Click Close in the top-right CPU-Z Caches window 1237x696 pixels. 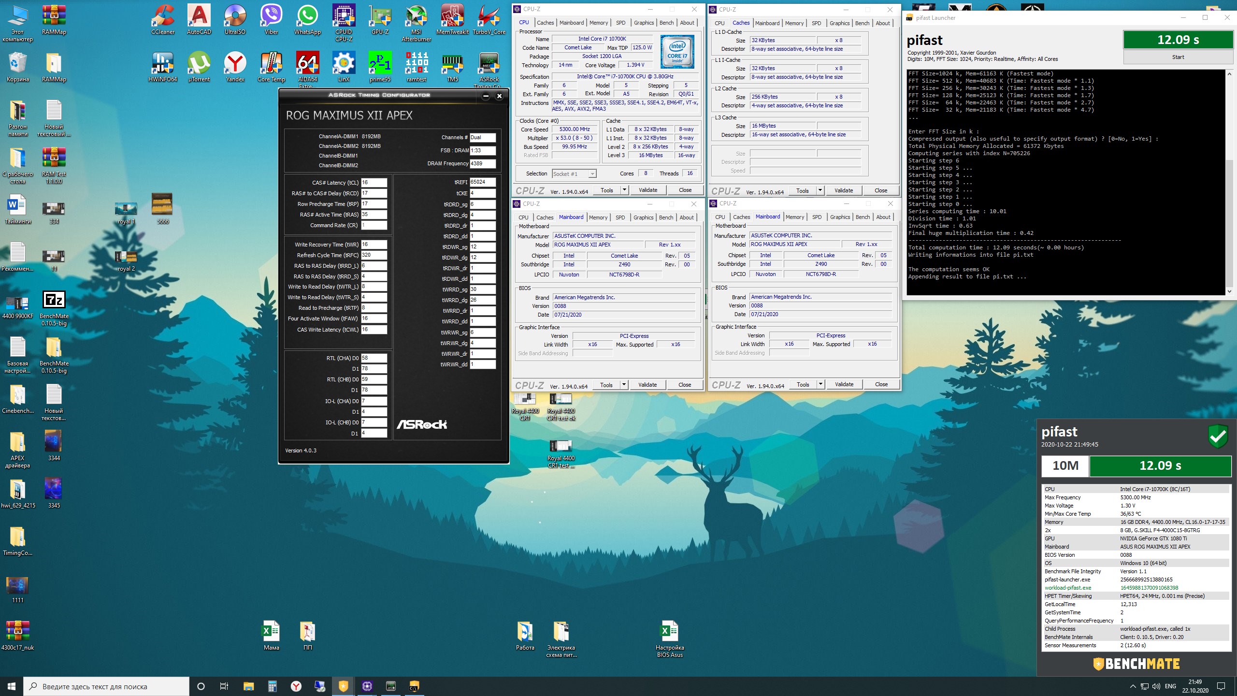pyautogui.click(x=881, y=190)
